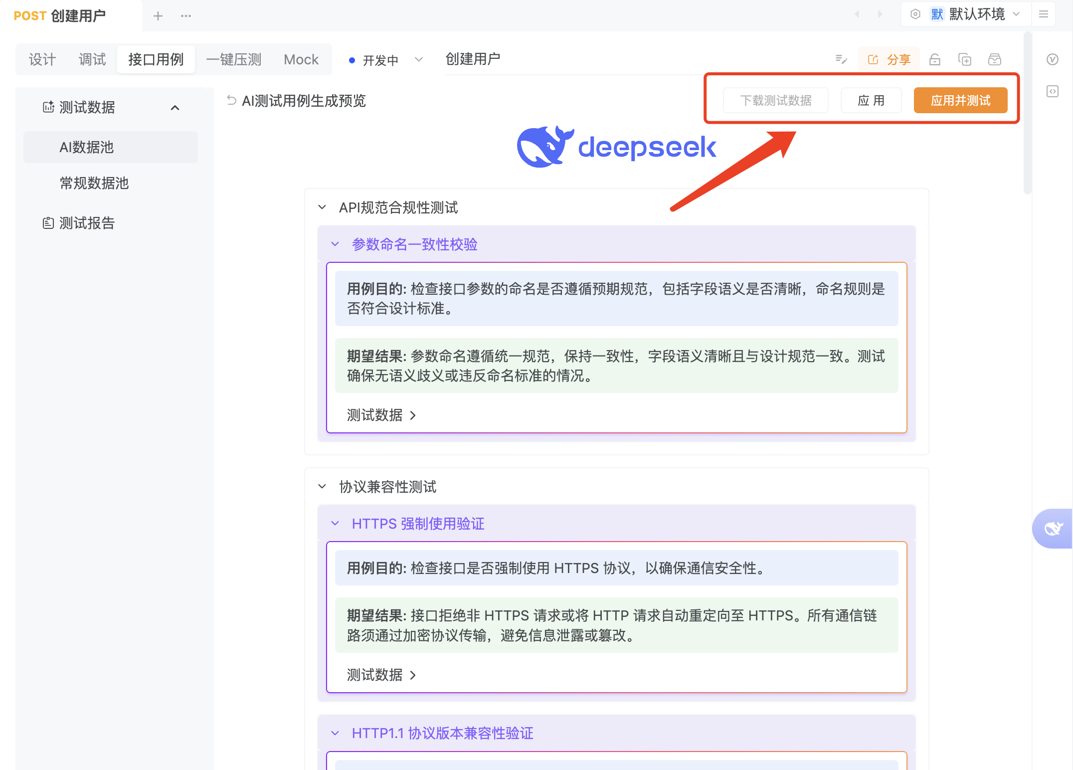Go back via the AI测试用例生成预览 return arrow
Image resolution: width=1073 pixels, height=770 pixels.
(231, 100)
